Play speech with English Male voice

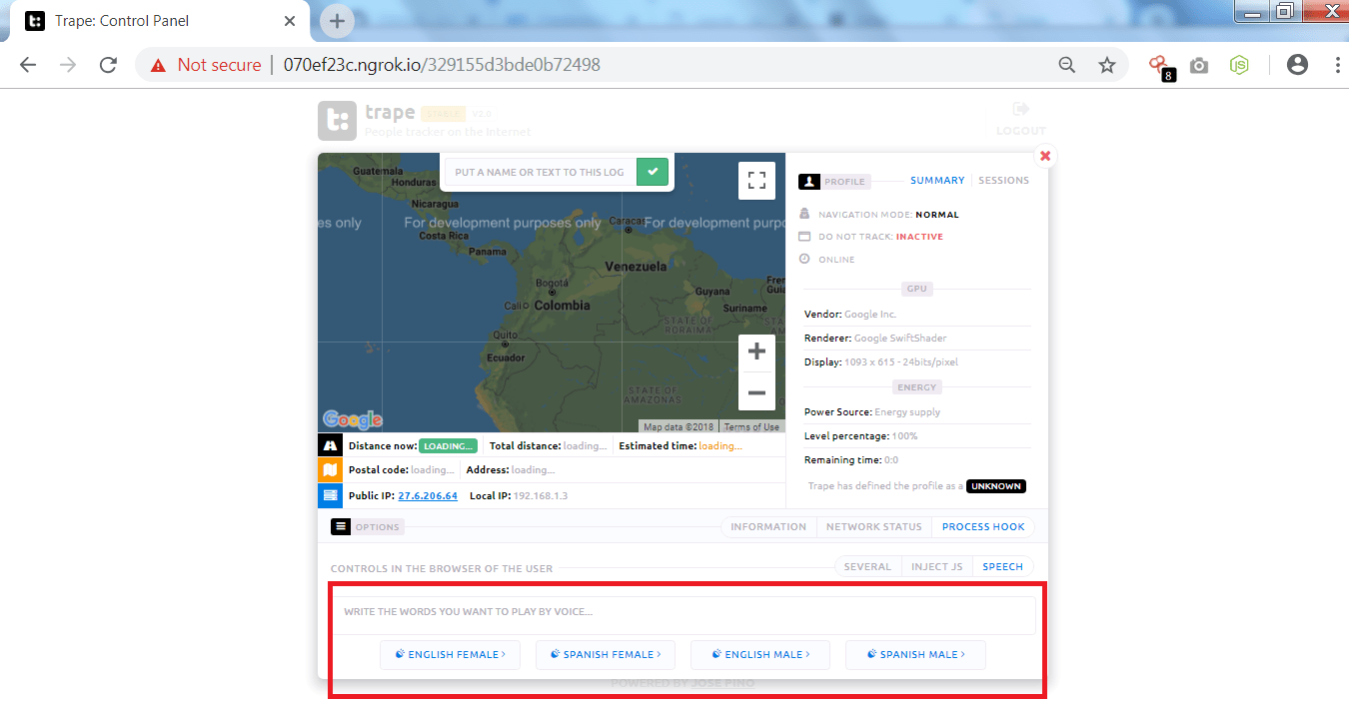(760, 655)
